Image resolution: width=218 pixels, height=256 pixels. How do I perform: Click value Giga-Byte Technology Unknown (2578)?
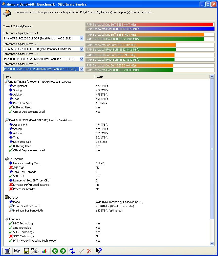[119, 202]
